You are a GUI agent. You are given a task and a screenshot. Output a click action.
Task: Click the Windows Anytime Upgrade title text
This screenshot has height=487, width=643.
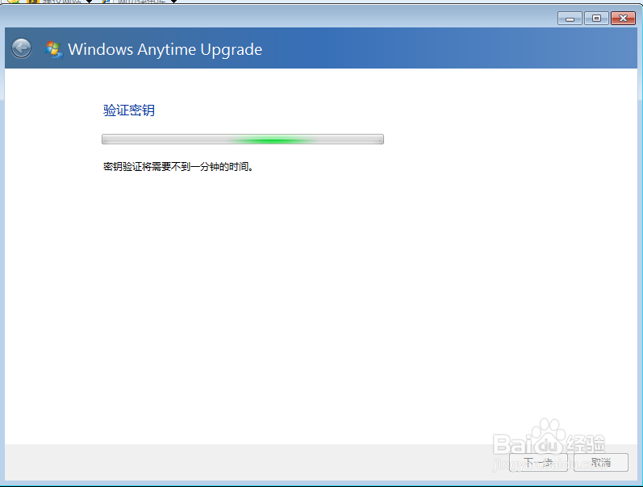point(165,50)
